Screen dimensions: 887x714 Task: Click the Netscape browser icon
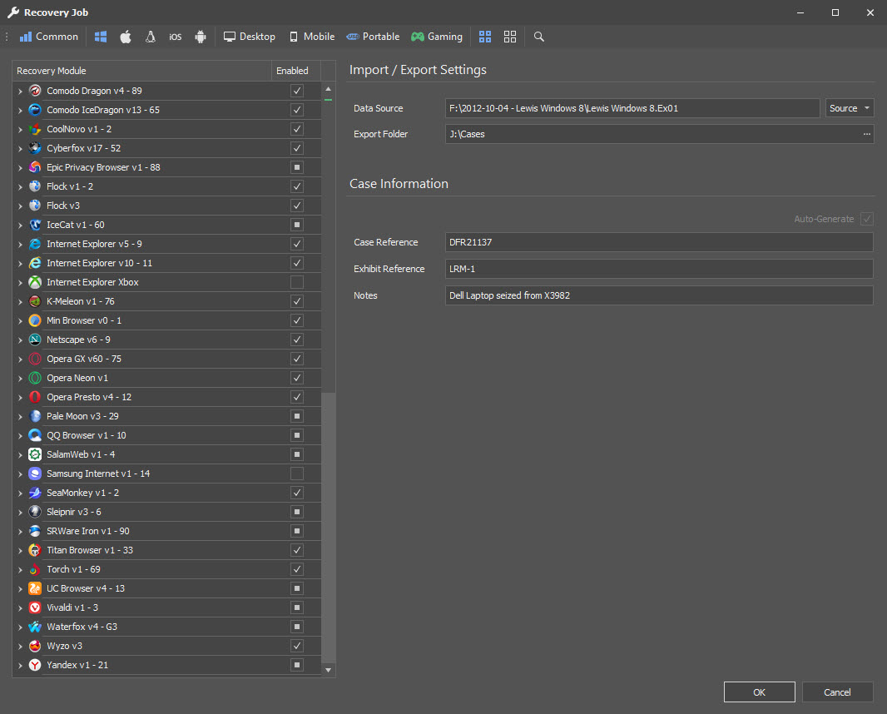(x=35, y=340)
